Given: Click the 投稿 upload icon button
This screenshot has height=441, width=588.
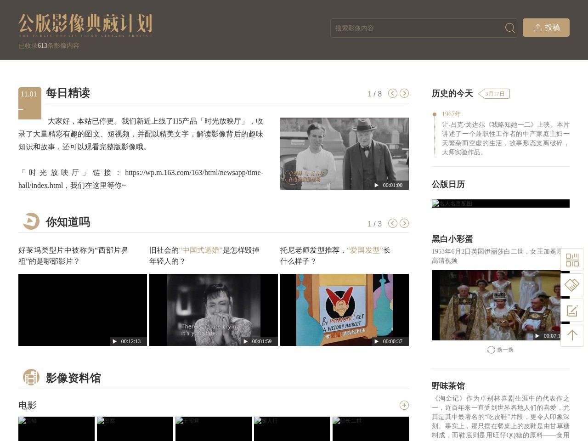Looking at the screenshot, I should [x=538, y=28].
